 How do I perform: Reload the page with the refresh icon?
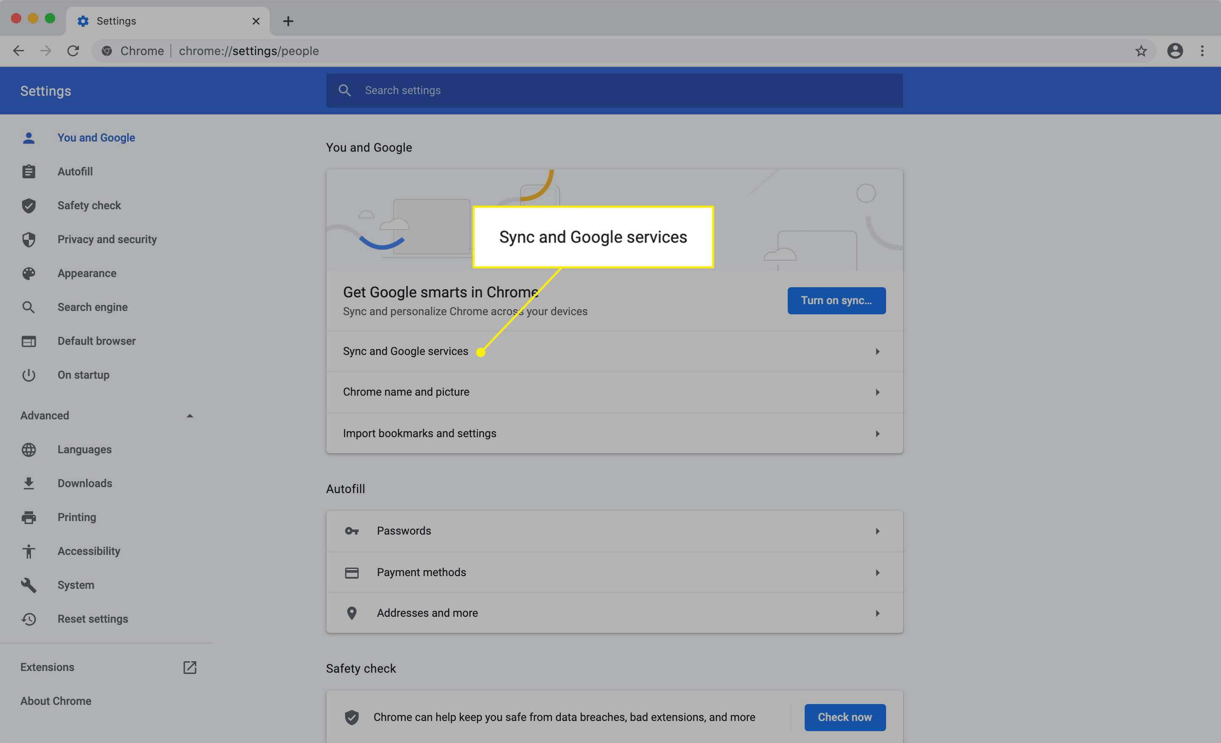coord(73,50)
